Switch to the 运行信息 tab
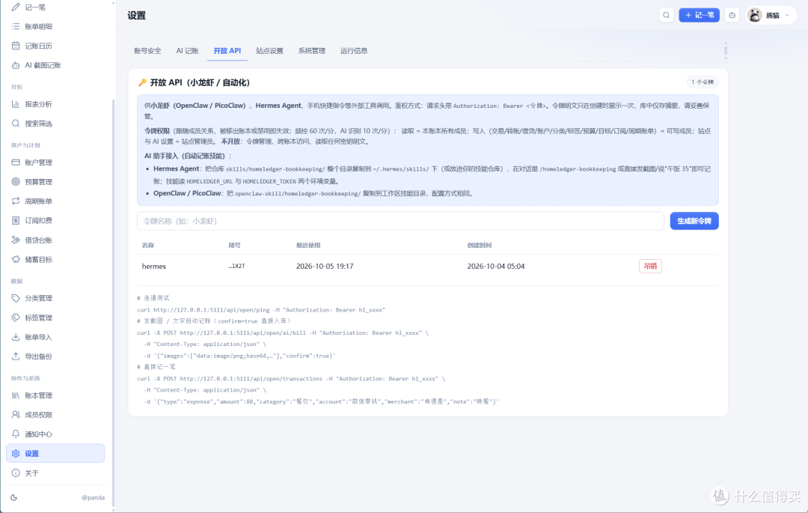The image size is (808, 513). [354, 50]
